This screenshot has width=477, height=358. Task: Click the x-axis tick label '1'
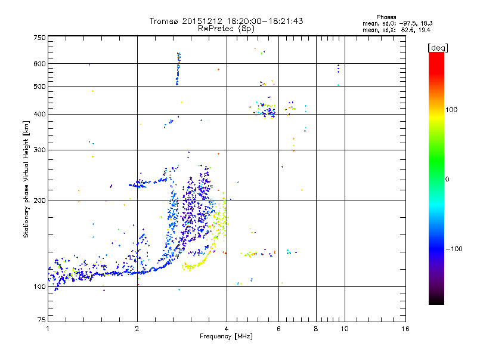point(48,329)
